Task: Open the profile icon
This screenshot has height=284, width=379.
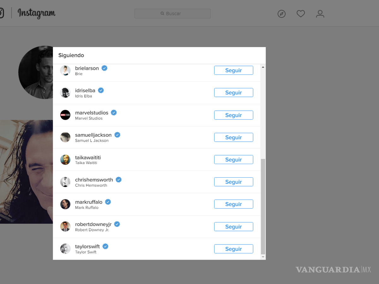Action: pos(320,14)
